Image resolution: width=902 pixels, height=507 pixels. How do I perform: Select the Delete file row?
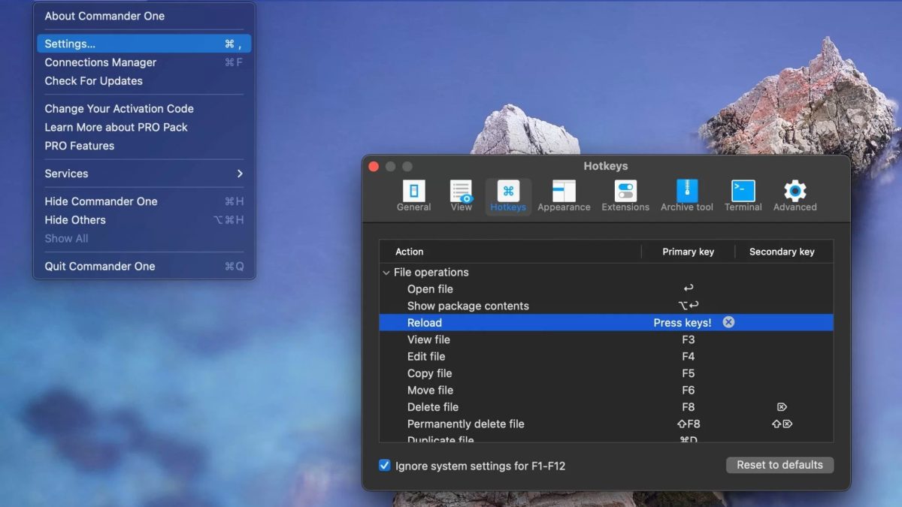click(x=432, y=407)
